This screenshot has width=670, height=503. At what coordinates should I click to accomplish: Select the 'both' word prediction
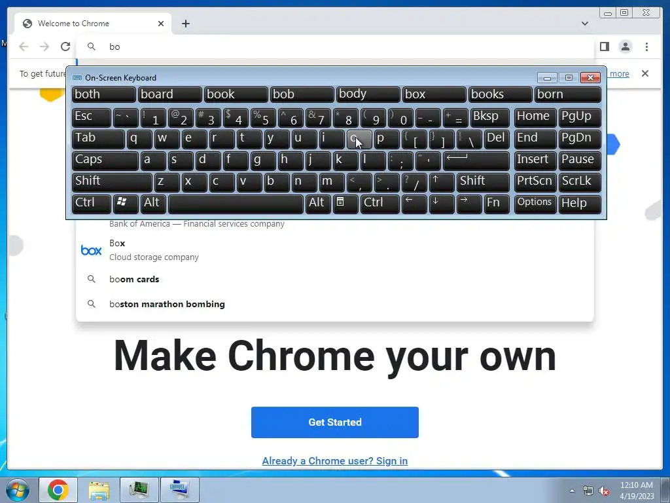(x=104, y=94)
